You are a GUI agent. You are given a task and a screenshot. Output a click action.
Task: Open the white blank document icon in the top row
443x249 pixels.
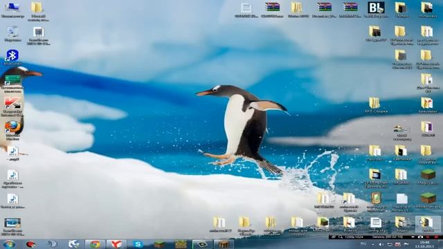246,10
